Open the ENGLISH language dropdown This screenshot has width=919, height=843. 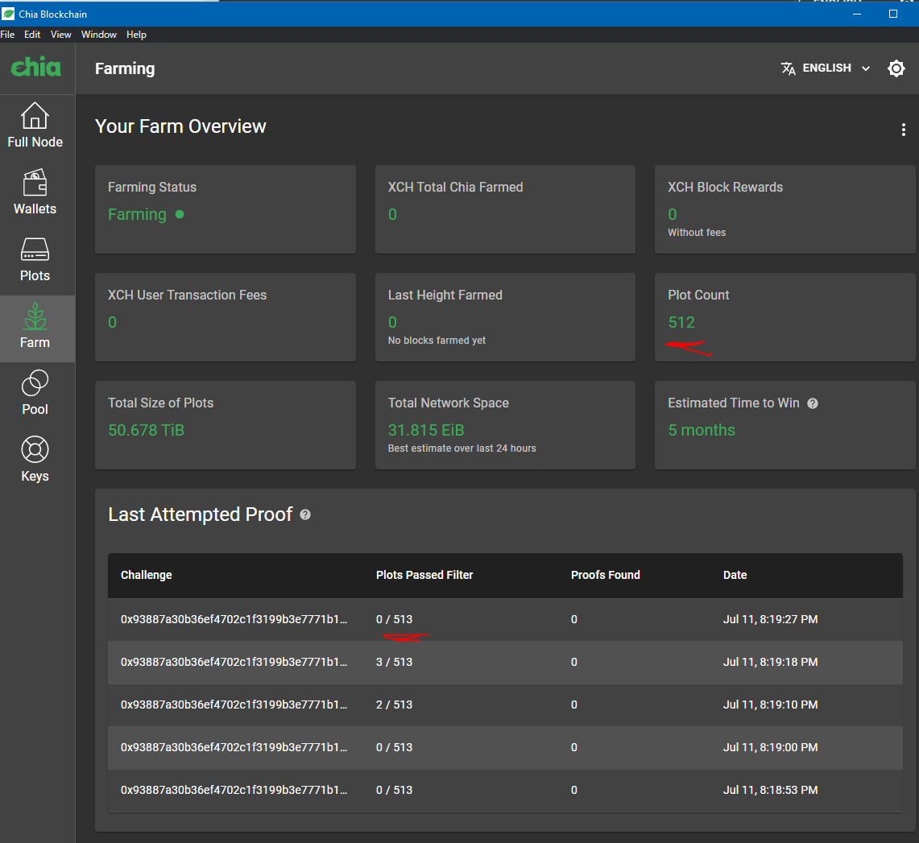(826, 68)
